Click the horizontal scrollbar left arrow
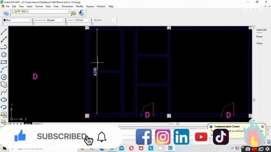This screenshot has height=152, width=271. [172, 124]
